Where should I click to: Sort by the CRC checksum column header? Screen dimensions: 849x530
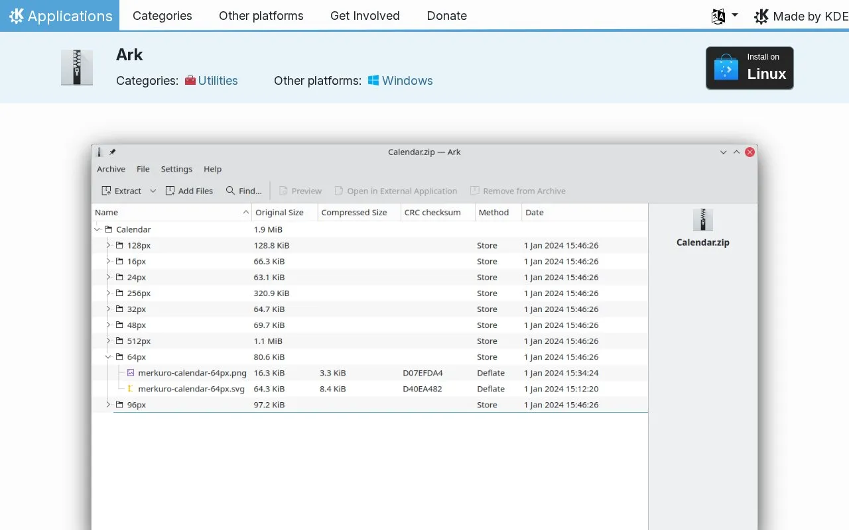tap(438, 213)
